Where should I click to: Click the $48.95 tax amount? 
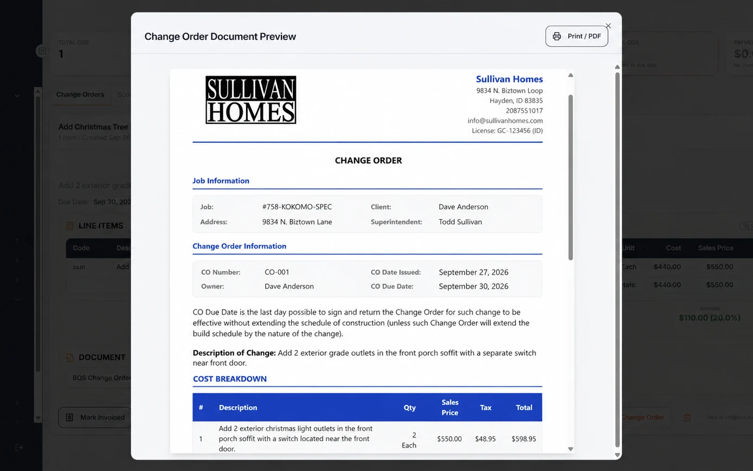coord(485,438)
